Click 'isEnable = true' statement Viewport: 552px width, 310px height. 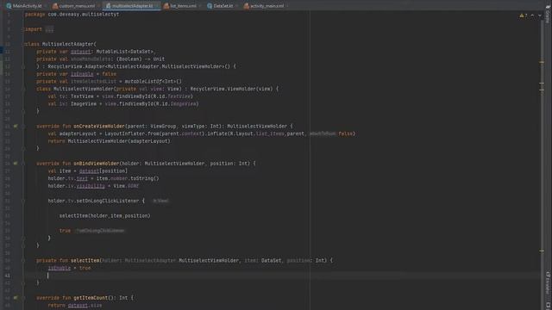(69, 268)
